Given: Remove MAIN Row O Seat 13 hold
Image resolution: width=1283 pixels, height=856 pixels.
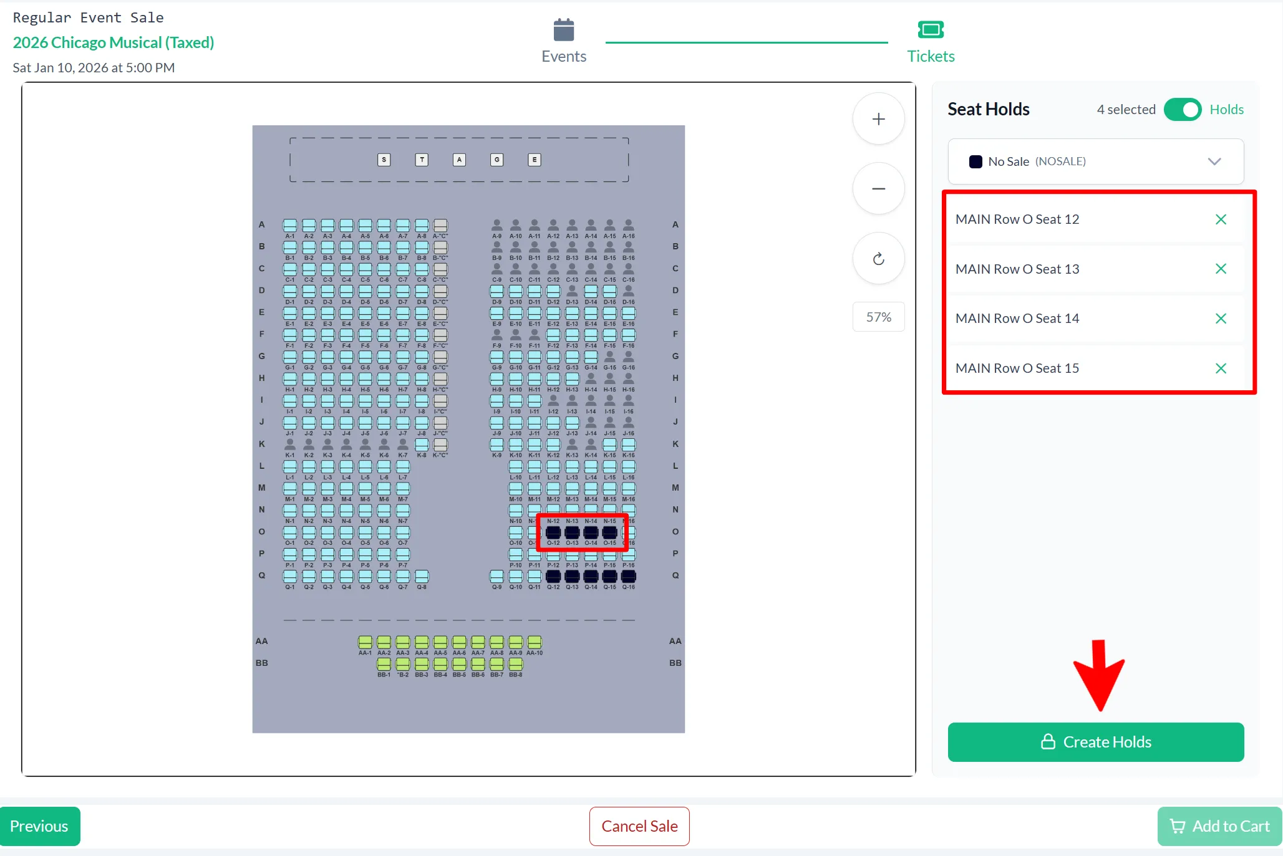Looking at the screenshot, I should [1221, 269].
